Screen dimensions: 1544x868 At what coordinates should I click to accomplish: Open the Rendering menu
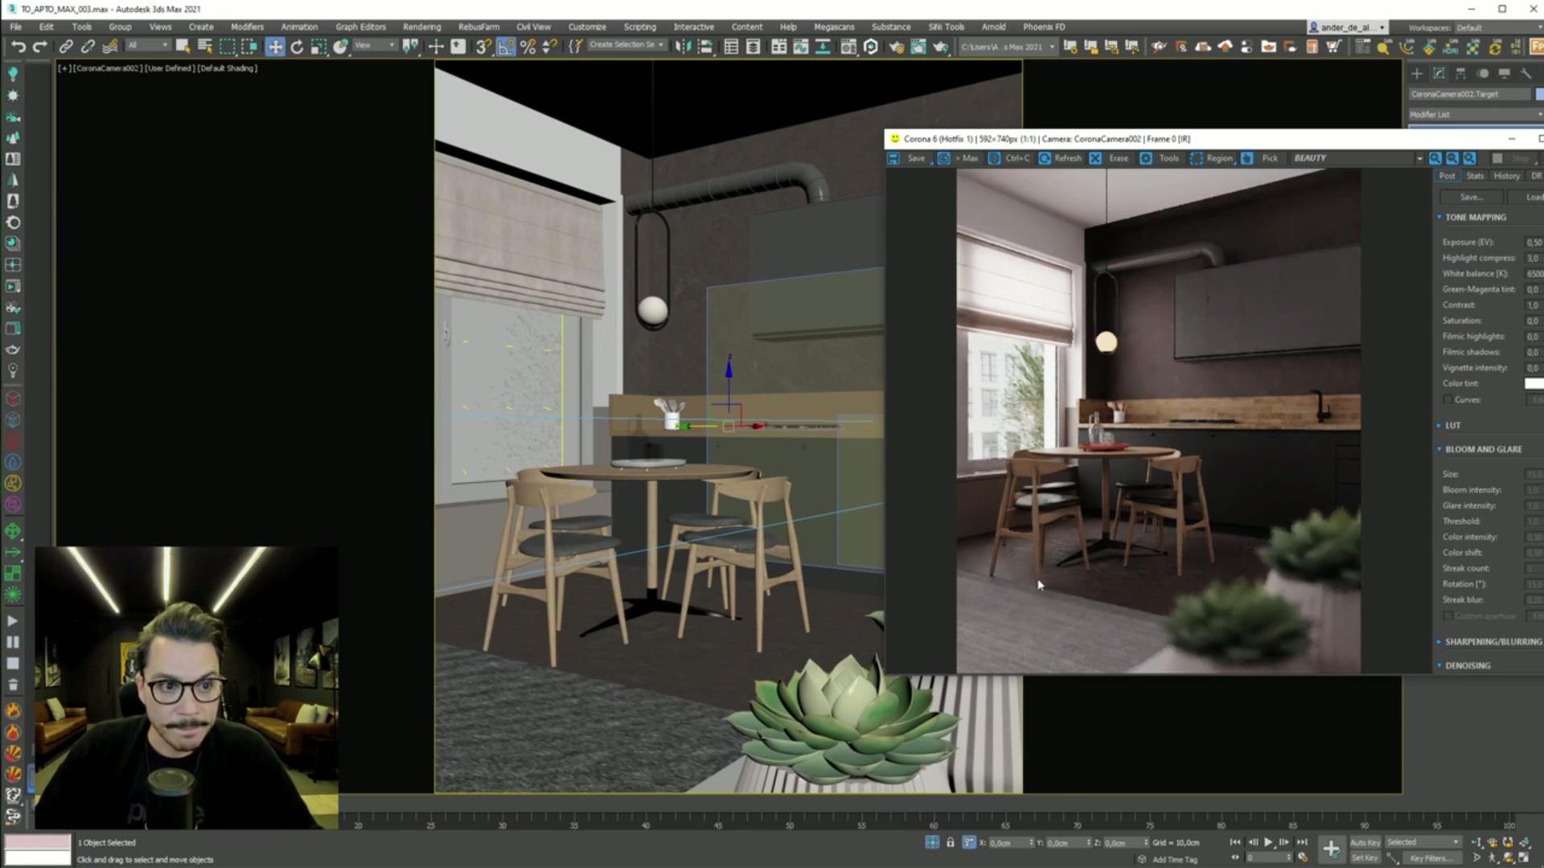pyautogui.click(x=421, y=27)
